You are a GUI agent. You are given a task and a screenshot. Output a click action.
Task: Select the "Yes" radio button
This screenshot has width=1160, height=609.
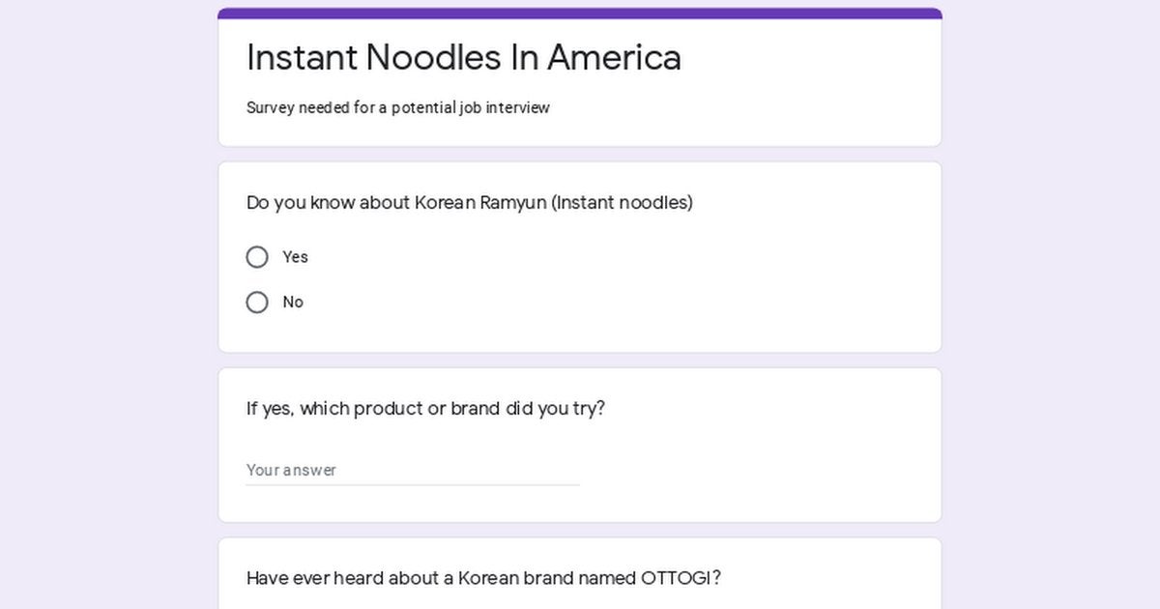click(x=257, y=257)
